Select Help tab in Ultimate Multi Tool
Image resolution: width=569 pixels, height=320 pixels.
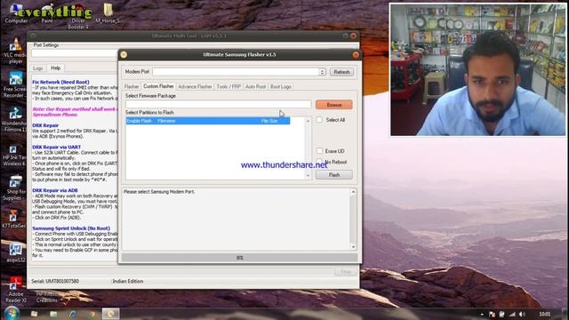coord(55,68)
